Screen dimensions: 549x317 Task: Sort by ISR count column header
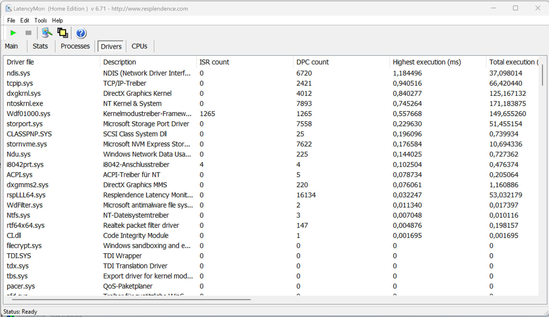pos(214,62)
